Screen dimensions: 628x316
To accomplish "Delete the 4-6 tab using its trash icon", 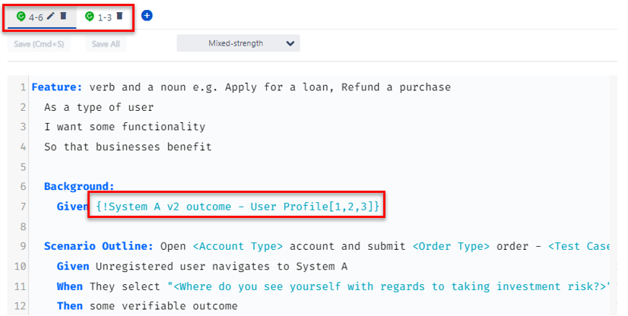I will click(63, 16).
